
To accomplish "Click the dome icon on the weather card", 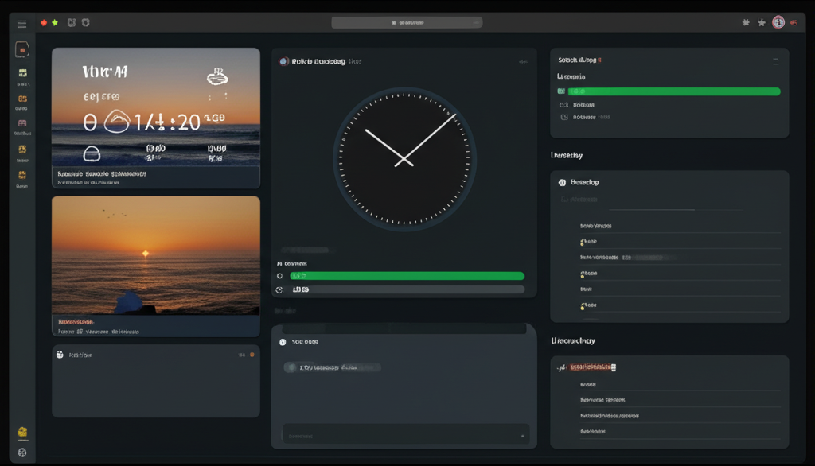I will coord(92,153).
